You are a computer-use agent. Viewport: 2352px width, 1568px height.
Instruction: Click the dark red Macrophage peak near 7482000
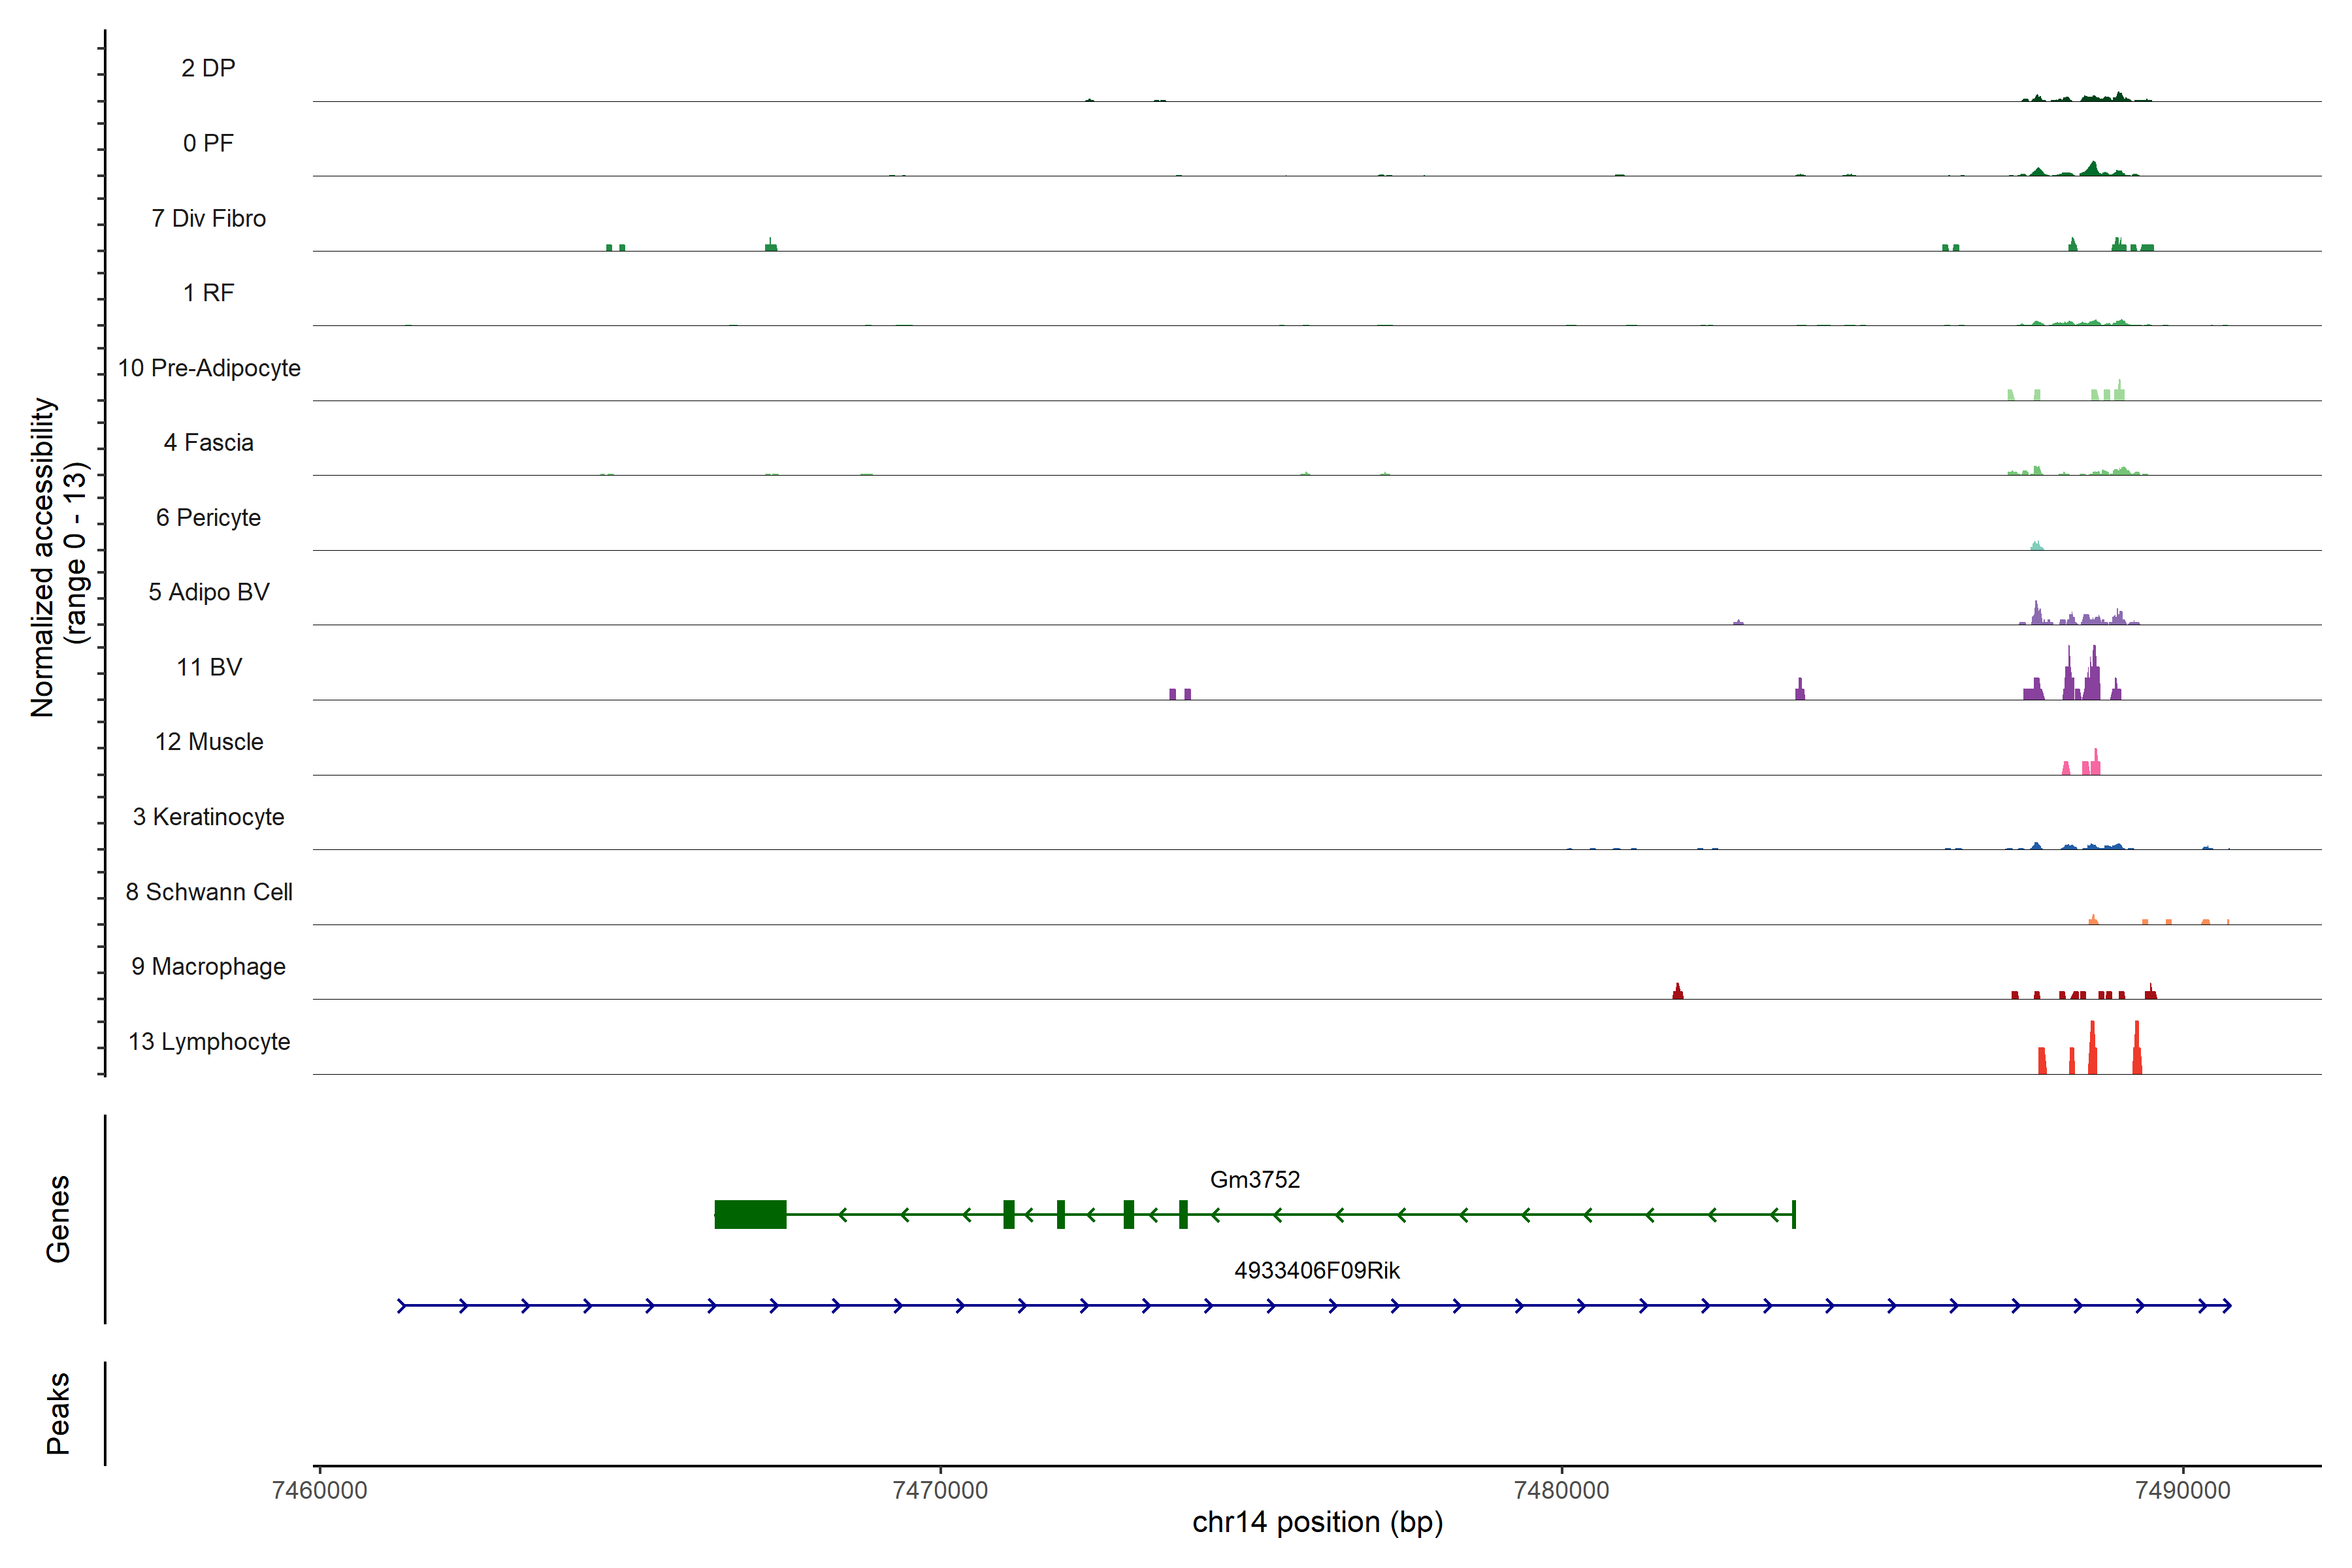(x=1678, y=992)
